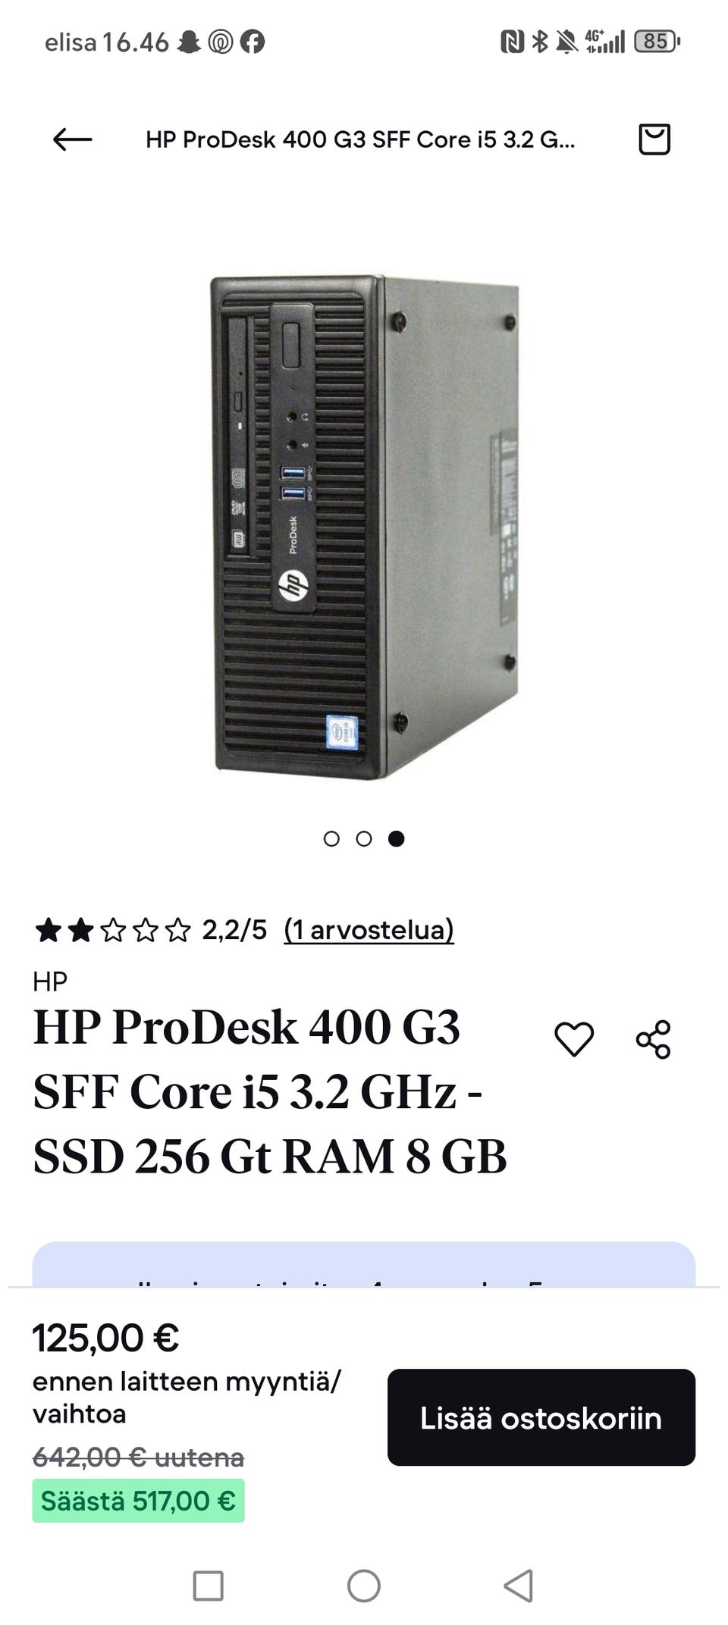Tap the share icon beside product title

[x=654, y=1039]
